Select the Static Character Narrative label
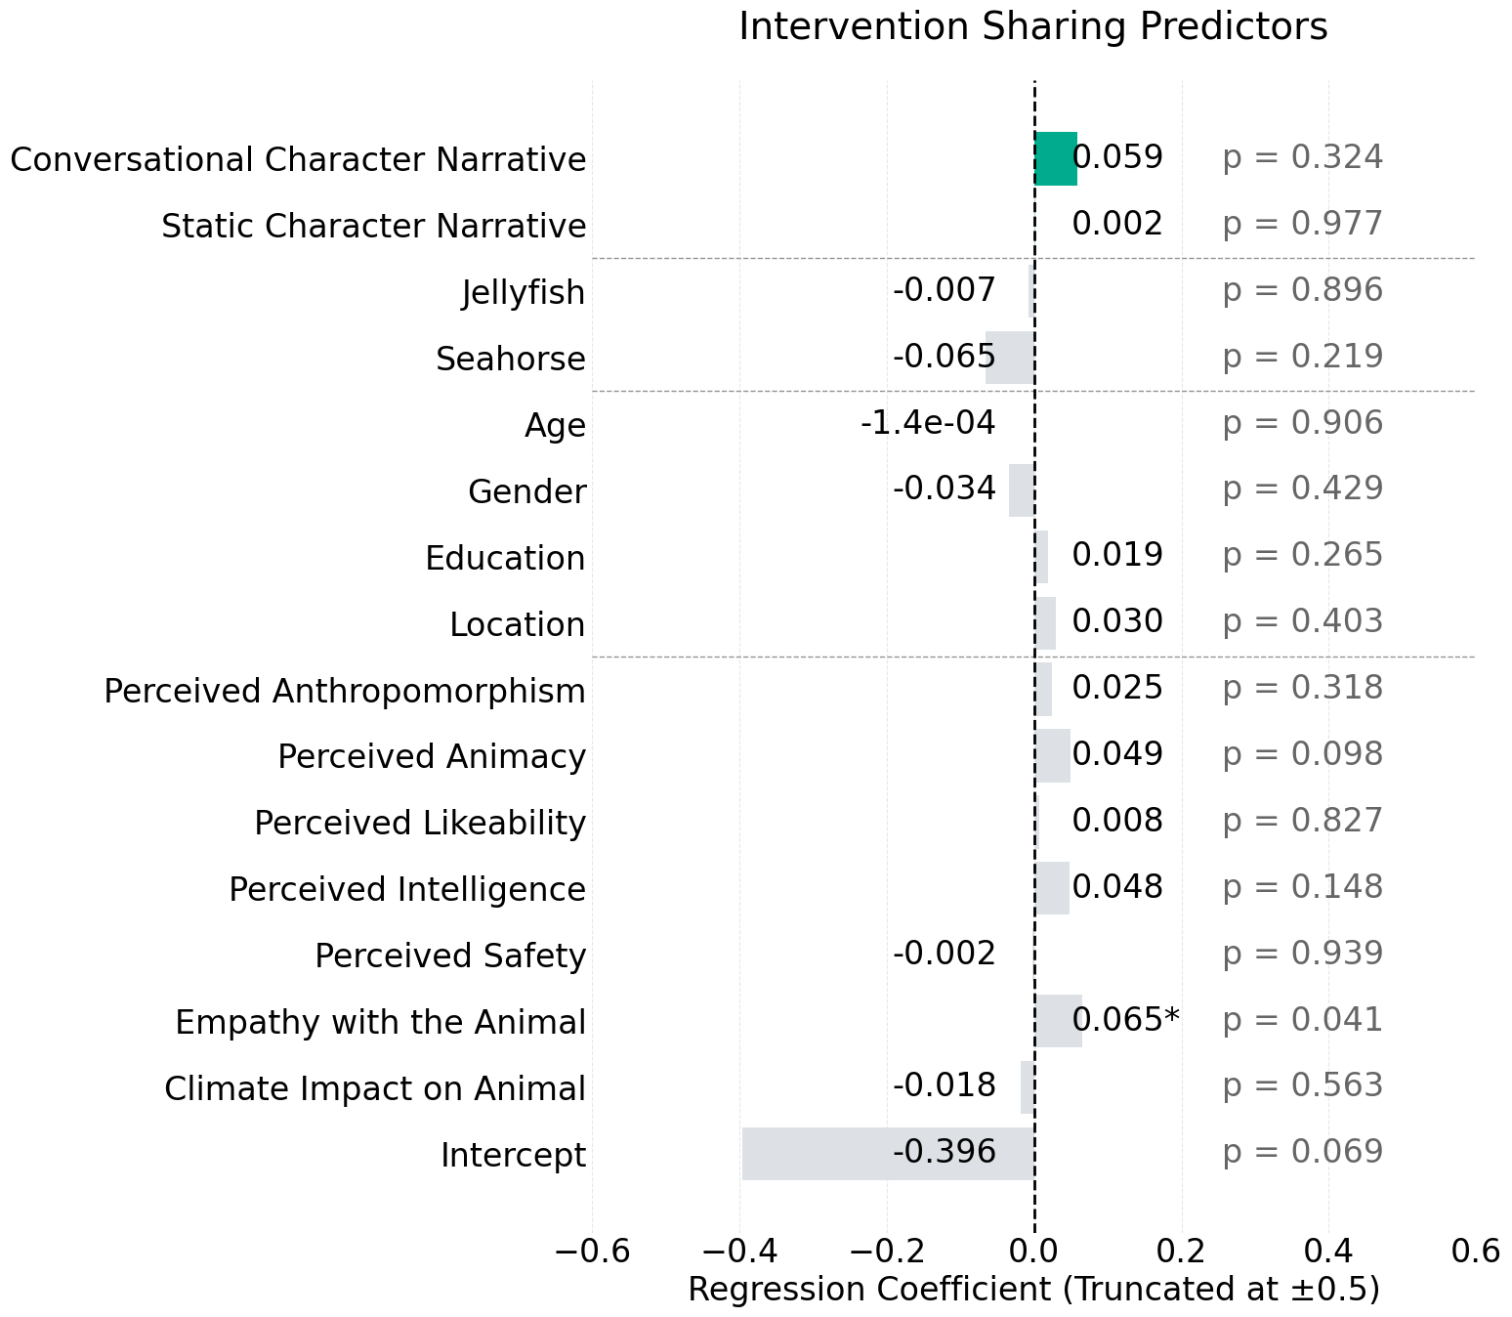This screenshot has height=1317, width=1512. pyautogui.click(x=374, y=226)
